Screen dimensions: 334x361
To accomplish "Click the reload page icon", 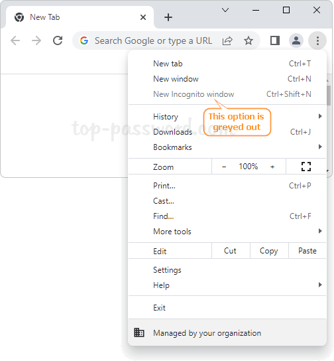I will 58,40.
